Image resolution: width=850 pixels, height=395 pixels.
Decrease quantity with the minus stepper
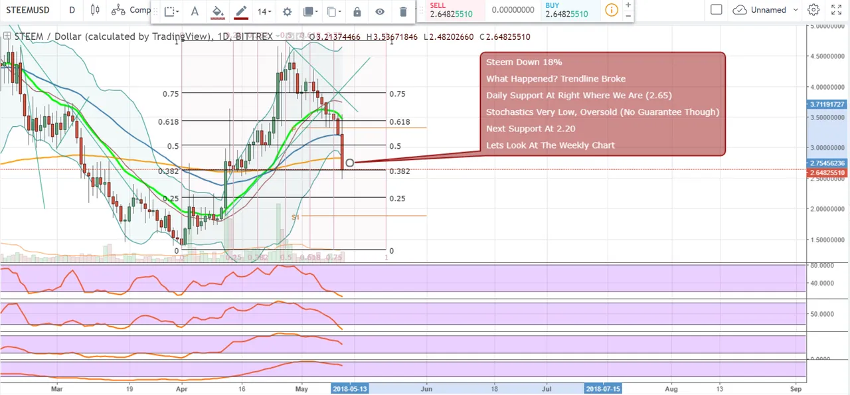click(x=628, y=15)
